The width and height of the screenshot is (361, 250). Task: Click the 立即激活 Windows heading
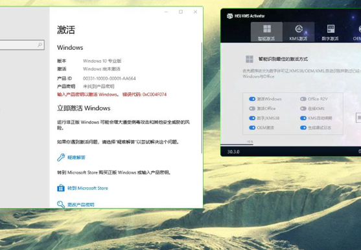84,108
